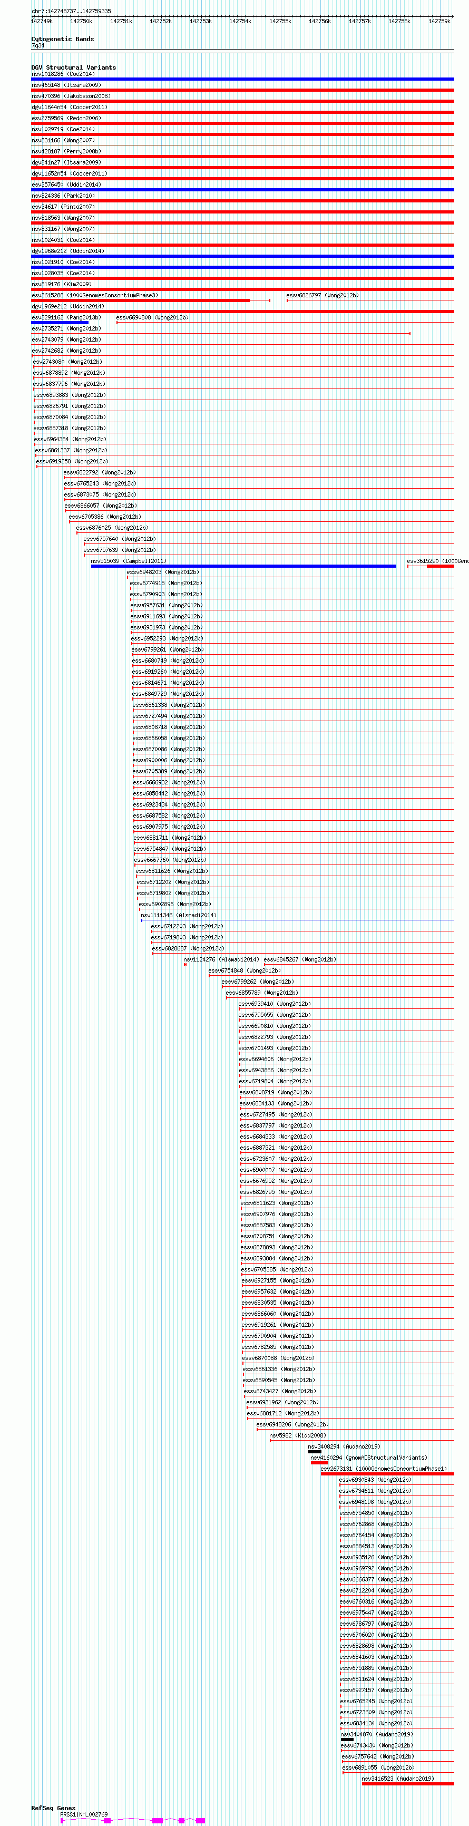The image size is (469, 1826).
Task: Open nsv1111346 (Alsmadi2014) variant
Action: [x=179, y=916]
